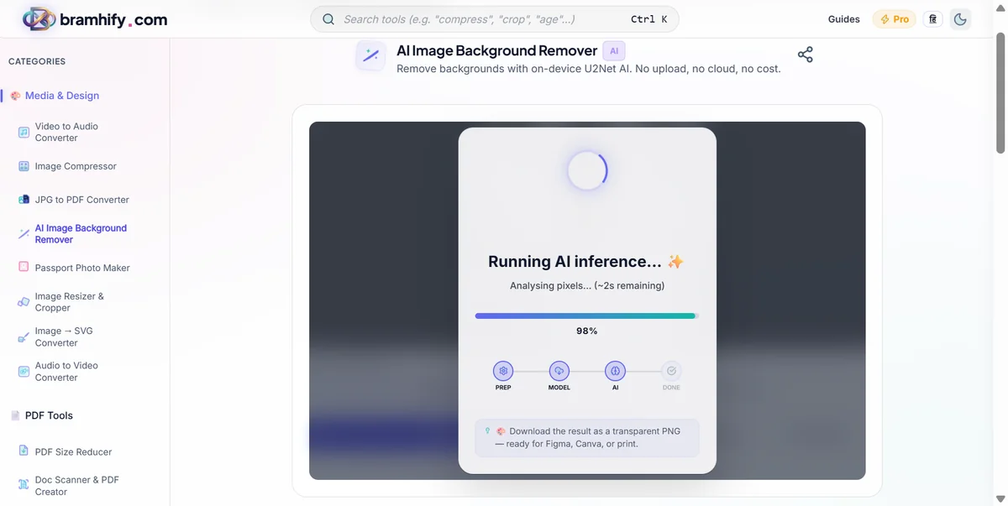Click the bramhify logo icon
This screenshot has height=506, width=1008.
(x=39, y=19)
